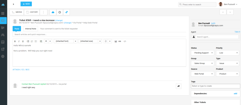
Task: Click change link next to ticket title
Action: (59, 20)
